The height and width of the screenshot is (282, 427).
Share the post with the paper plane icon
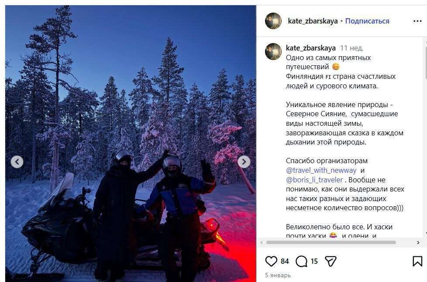point(331,261)
